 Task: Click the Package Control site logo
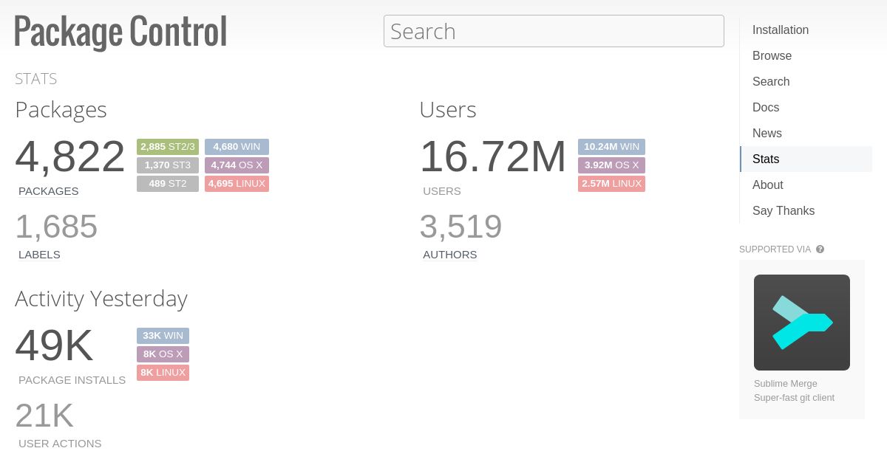(120, 32)
